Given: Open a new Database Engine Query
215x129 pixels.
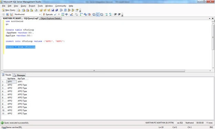Looking at the screenshot, I should pos(19,10).
